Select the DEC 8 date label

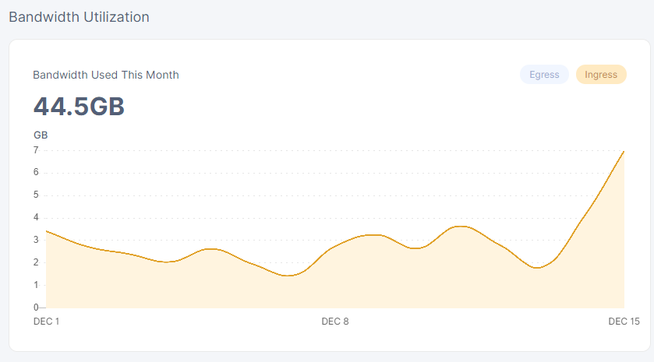pos(335,322)
